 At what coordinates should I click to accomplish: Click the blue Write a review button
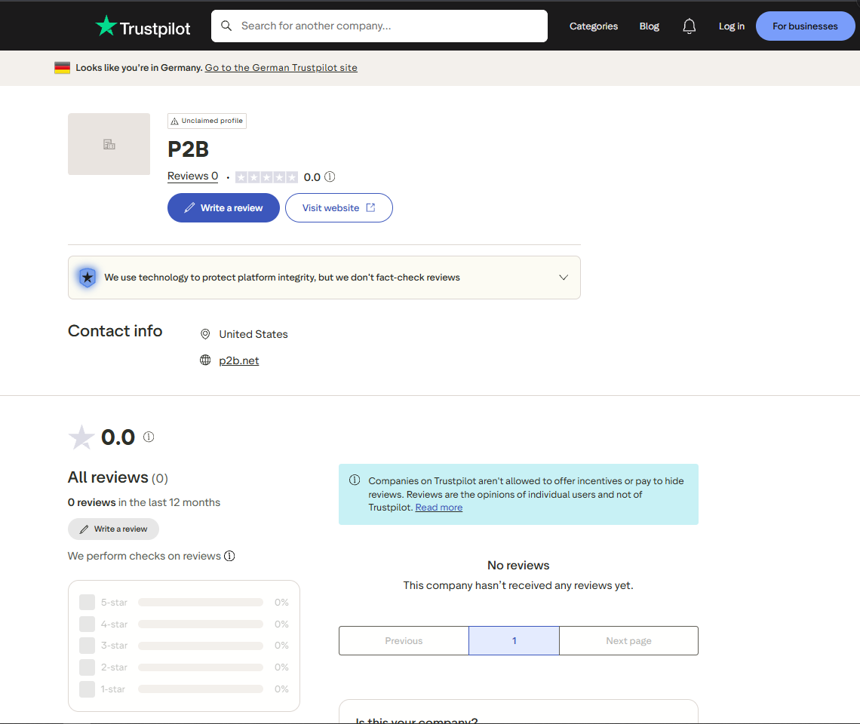pos(223,208)
